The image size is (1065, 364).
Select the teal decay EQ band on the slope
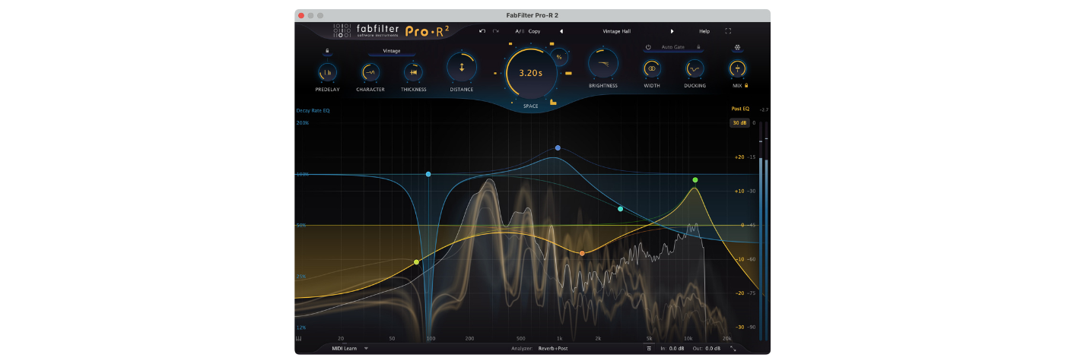[x=620, y=208]
